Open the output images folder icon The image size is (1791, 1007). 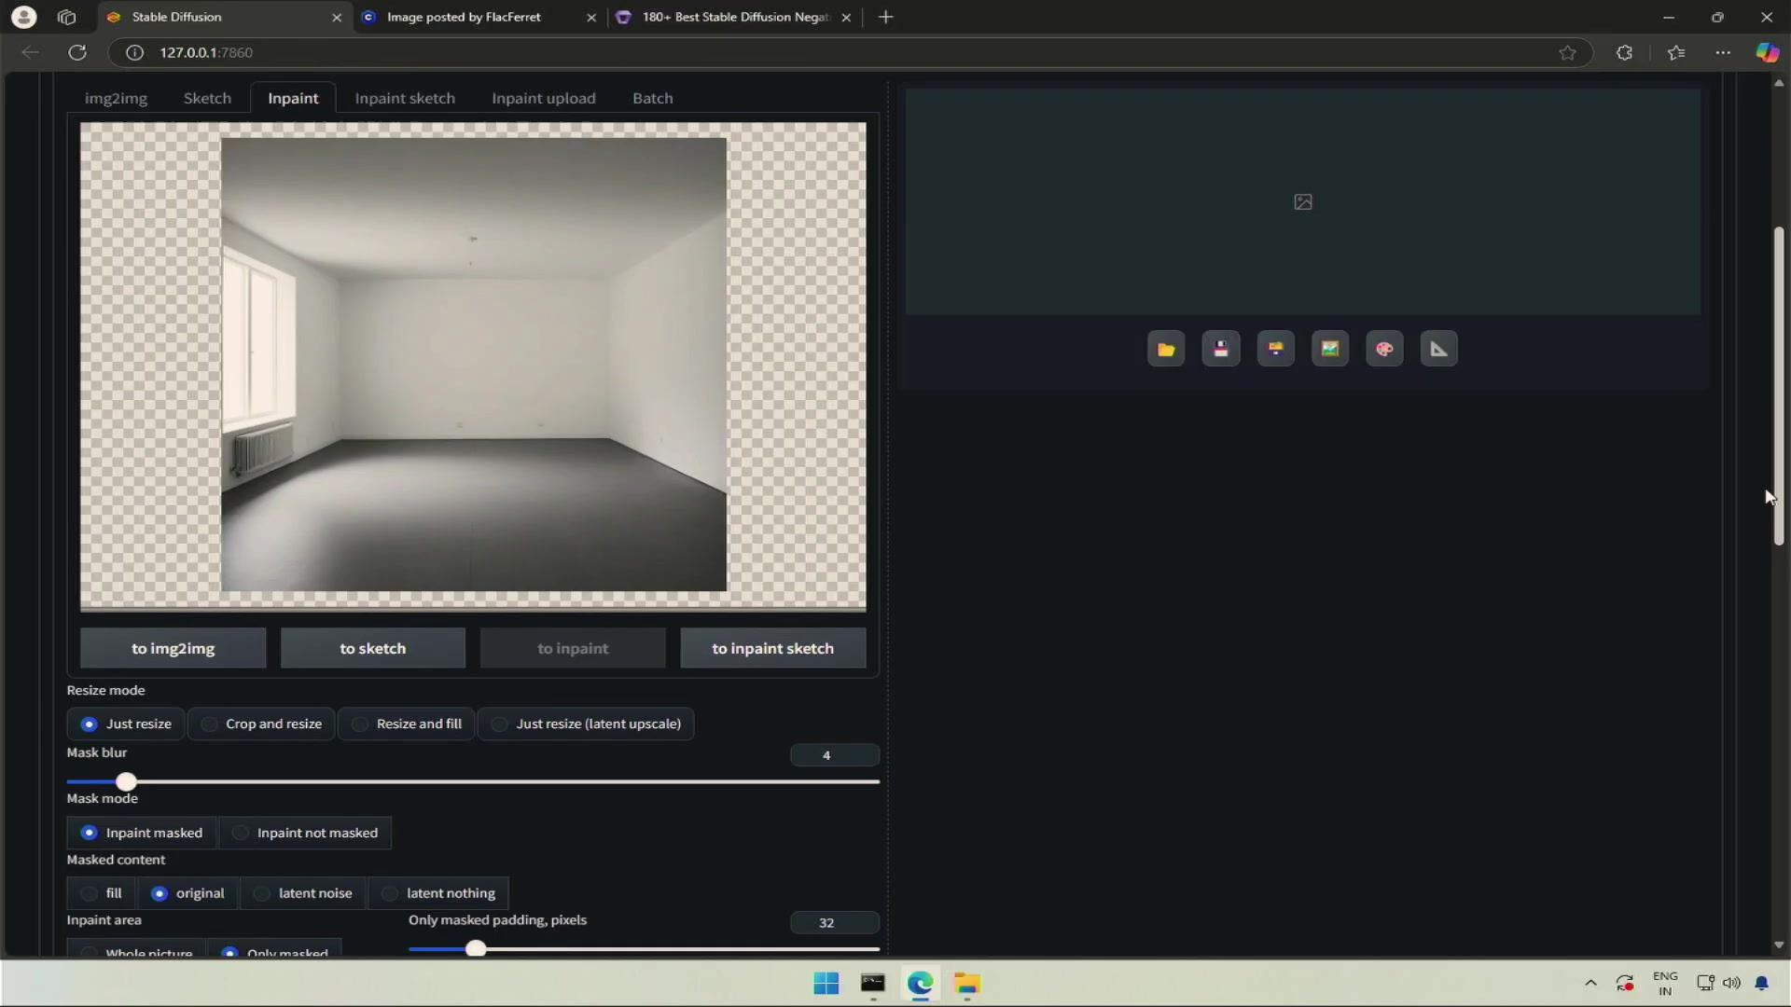[1166, 350]
